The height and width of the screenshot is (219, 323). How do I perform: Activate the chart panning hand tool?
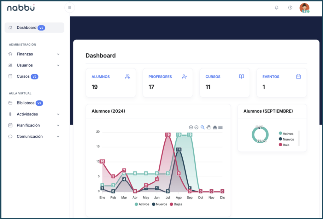tap(208, 127)
